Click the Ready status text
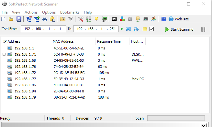The width and height of the screenshot is (212, 127). (5, 118)
